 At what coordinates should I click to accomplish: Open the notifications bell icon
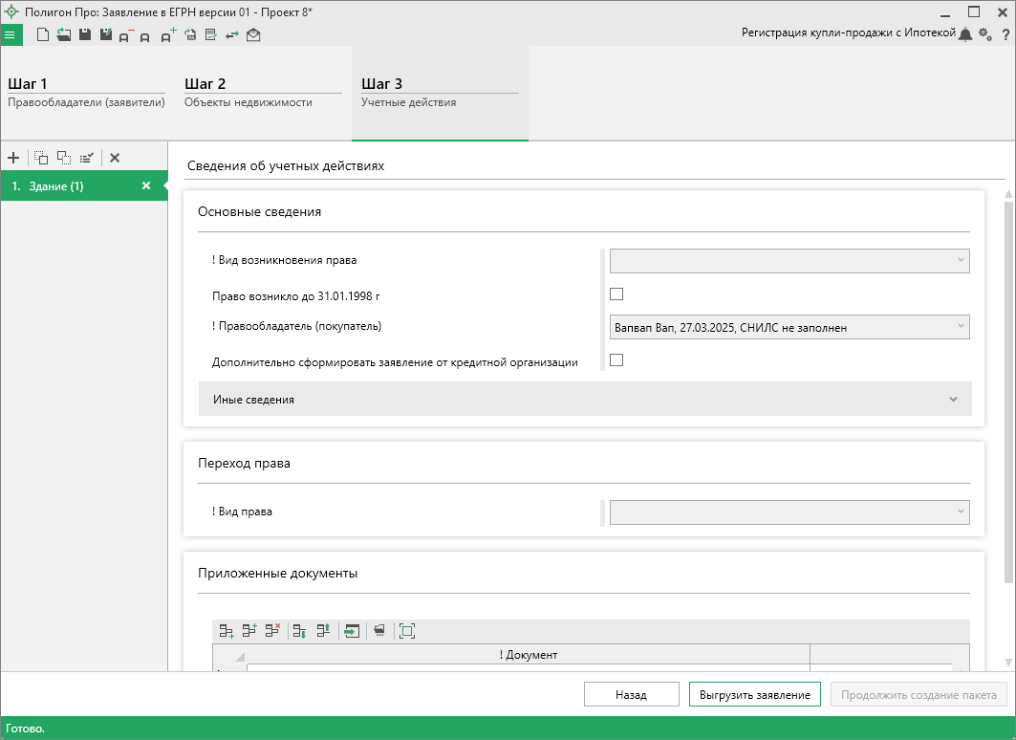tap(965, 34)
